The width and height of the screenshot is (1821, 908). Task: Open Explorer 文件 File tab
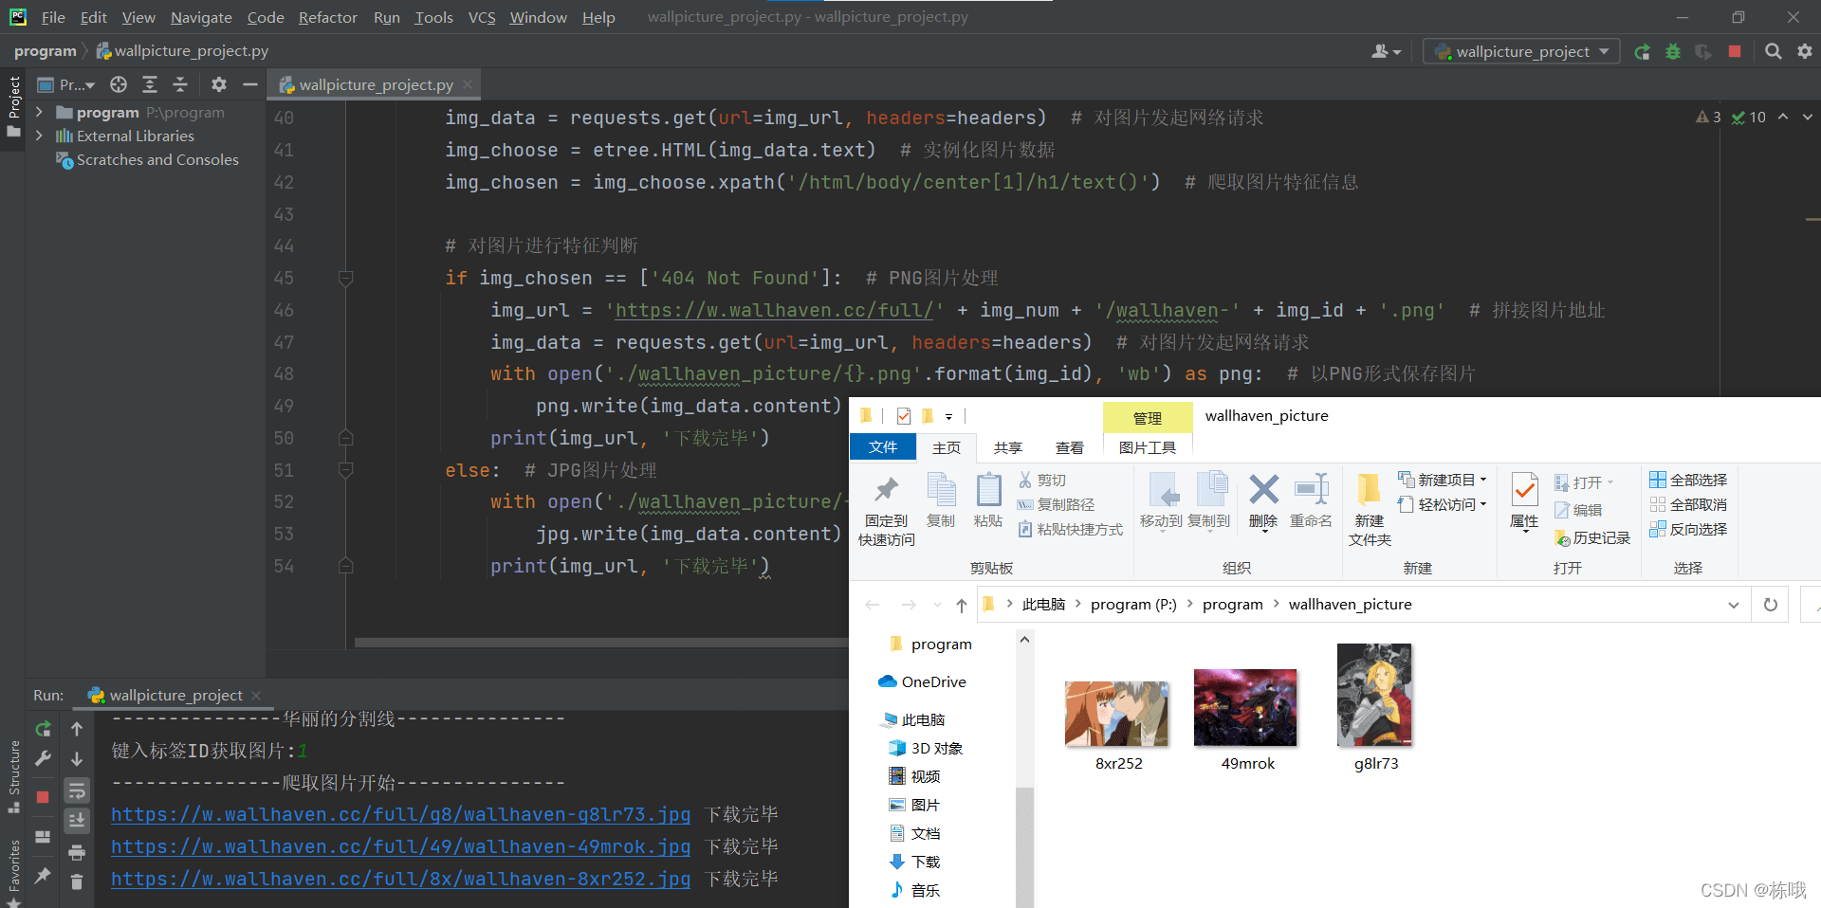883,447
